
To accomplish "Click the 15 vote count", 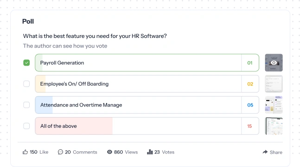I will click(249, 126).
